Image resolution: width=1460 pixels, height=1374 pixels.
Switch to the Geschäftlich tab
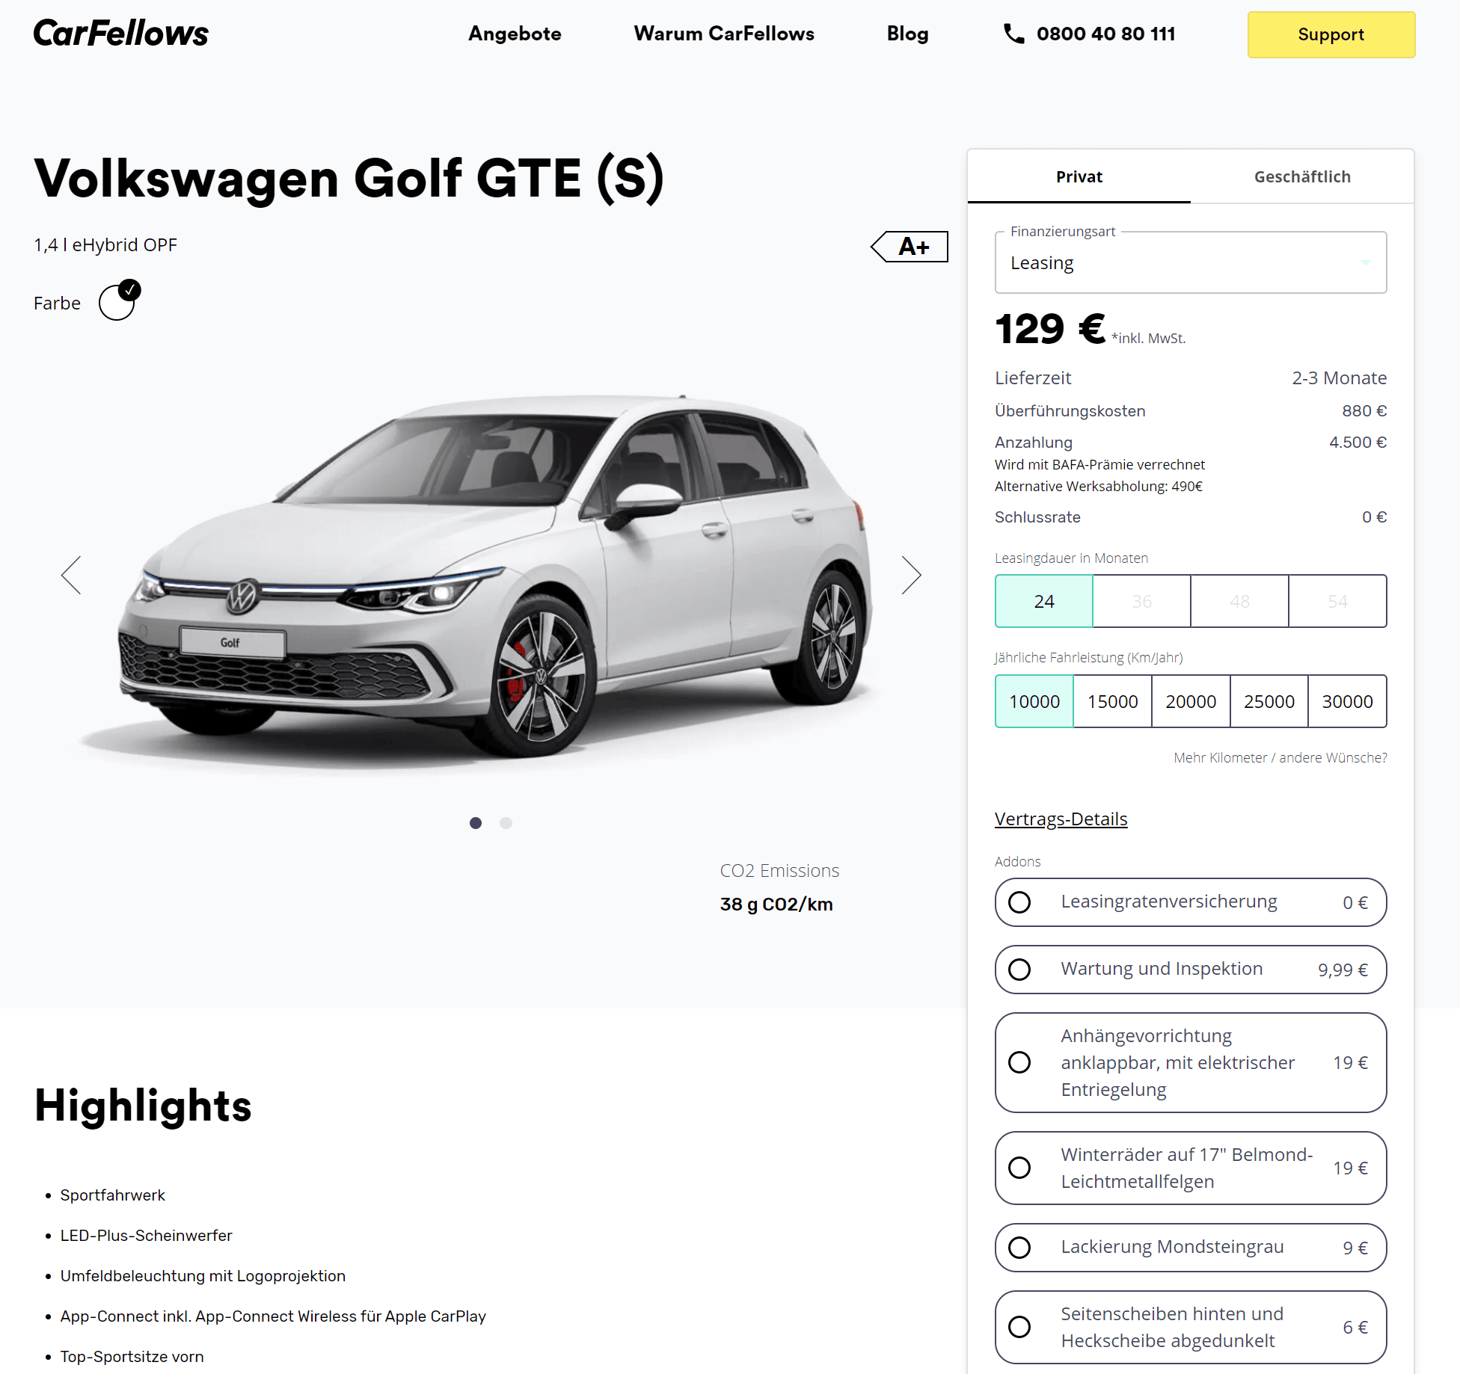[x=1302, y=176]
